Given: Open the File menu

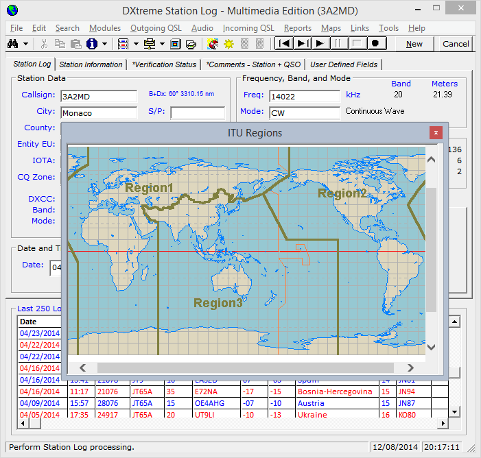Looking at the screenshot, I should (x=16, y=28).
